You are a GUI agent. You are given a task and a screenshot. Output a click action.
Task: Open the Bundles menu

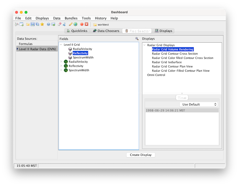(71, 18)
